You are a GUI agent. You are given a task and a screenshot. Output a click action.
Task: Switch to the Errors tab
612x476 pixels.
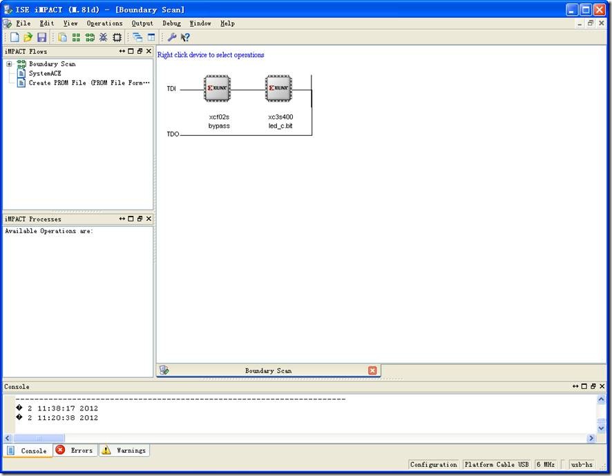(75, 450)
